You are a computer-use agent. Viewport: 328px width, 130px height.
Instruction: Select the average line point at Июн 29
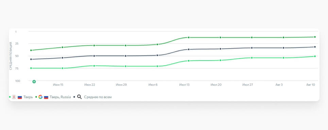click(125, 56)
